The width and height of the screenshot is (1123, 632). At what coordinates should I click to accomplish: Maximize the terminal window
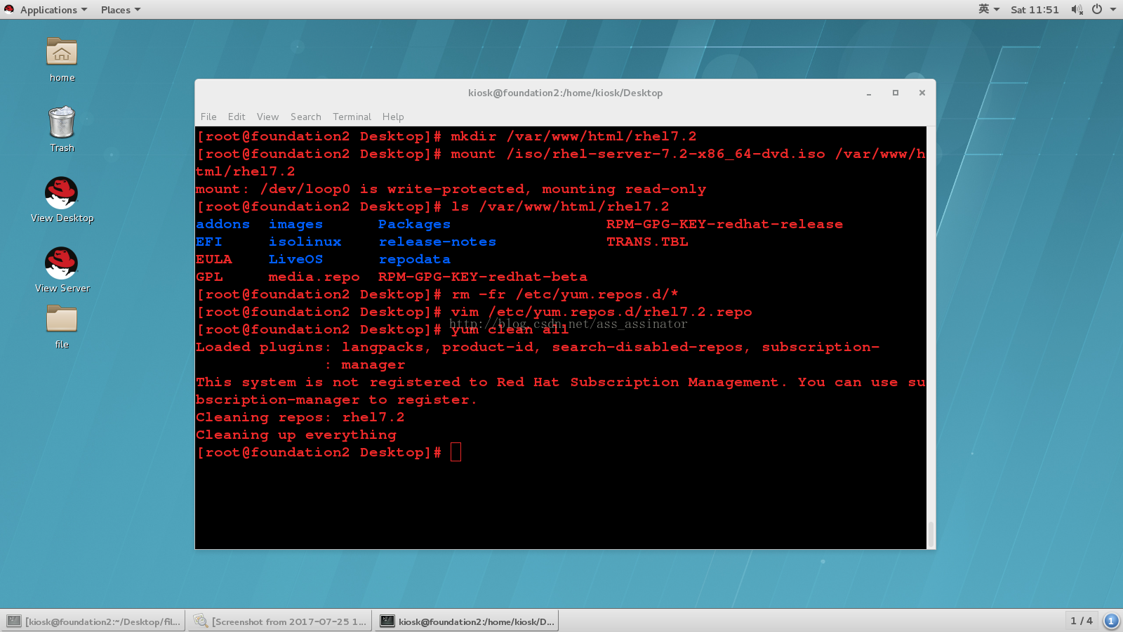896,93
